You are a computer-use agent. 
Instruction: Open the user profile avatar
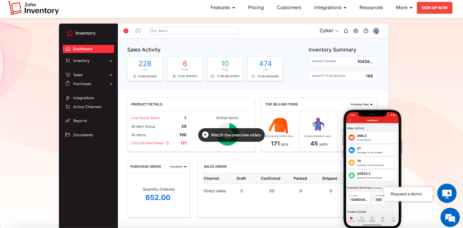point(376,31)
